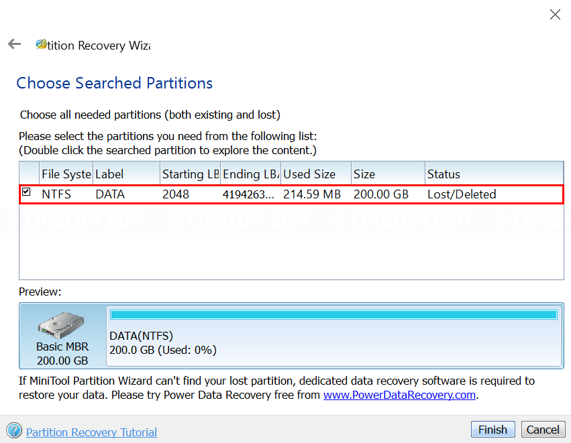Sort by the File System column header
This screenshot has height=443, width=571.
[x=66, y=174]
